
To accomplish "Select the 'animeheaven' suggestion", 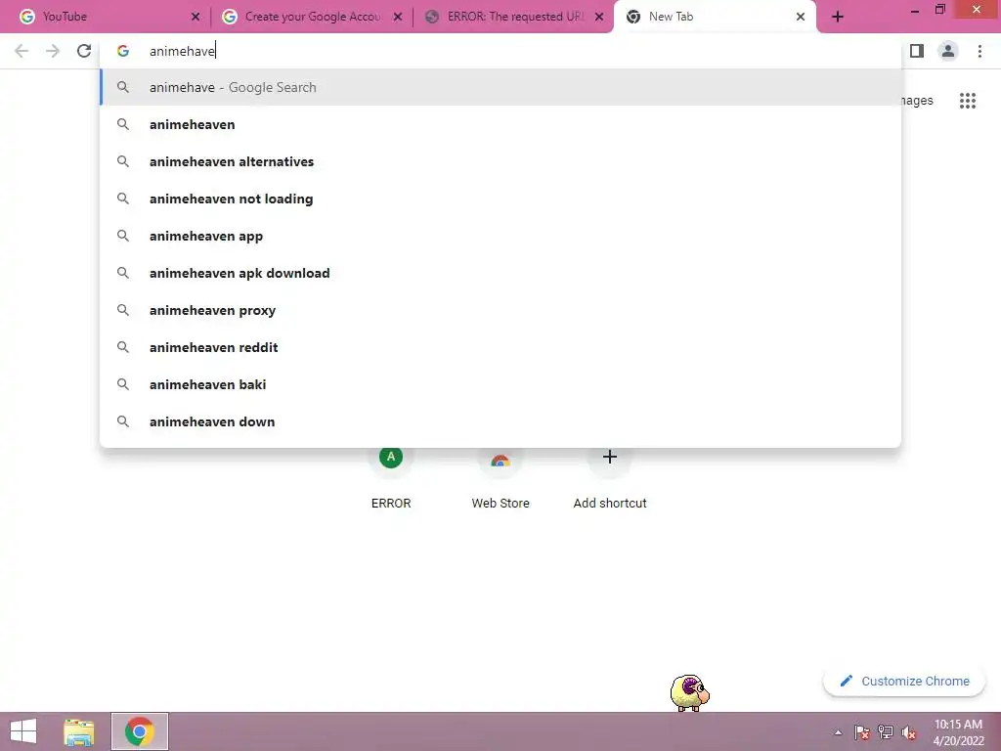I will coord(500,124).
